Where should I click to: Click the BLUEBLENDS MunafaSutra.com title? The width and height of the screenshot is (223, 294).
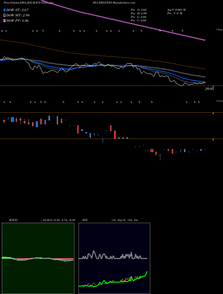click(114, 3)
